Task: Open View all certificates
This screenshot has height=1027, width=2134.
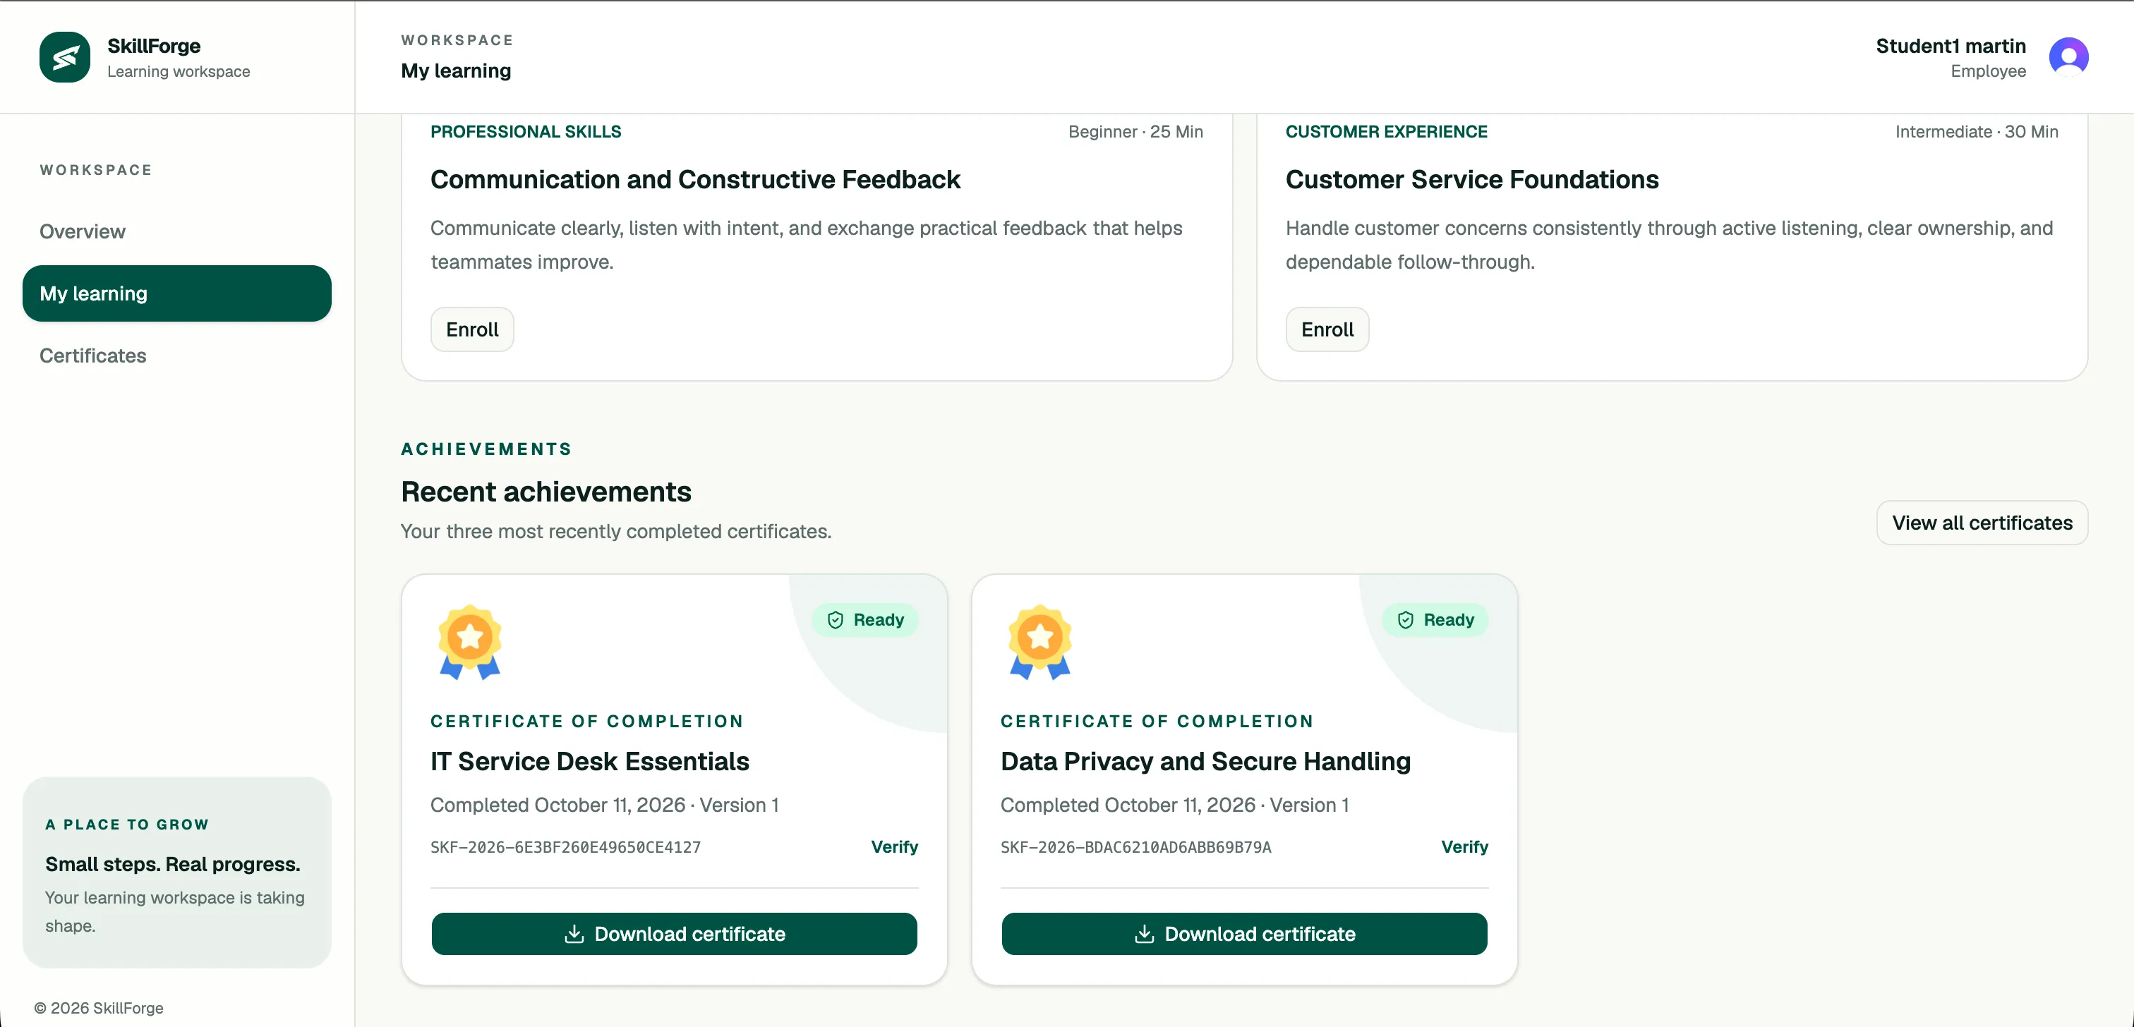Action: click(x=1982, y=523)
